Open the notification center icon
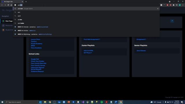This screenshot has width=185, height=104. [x=182, y=102]
